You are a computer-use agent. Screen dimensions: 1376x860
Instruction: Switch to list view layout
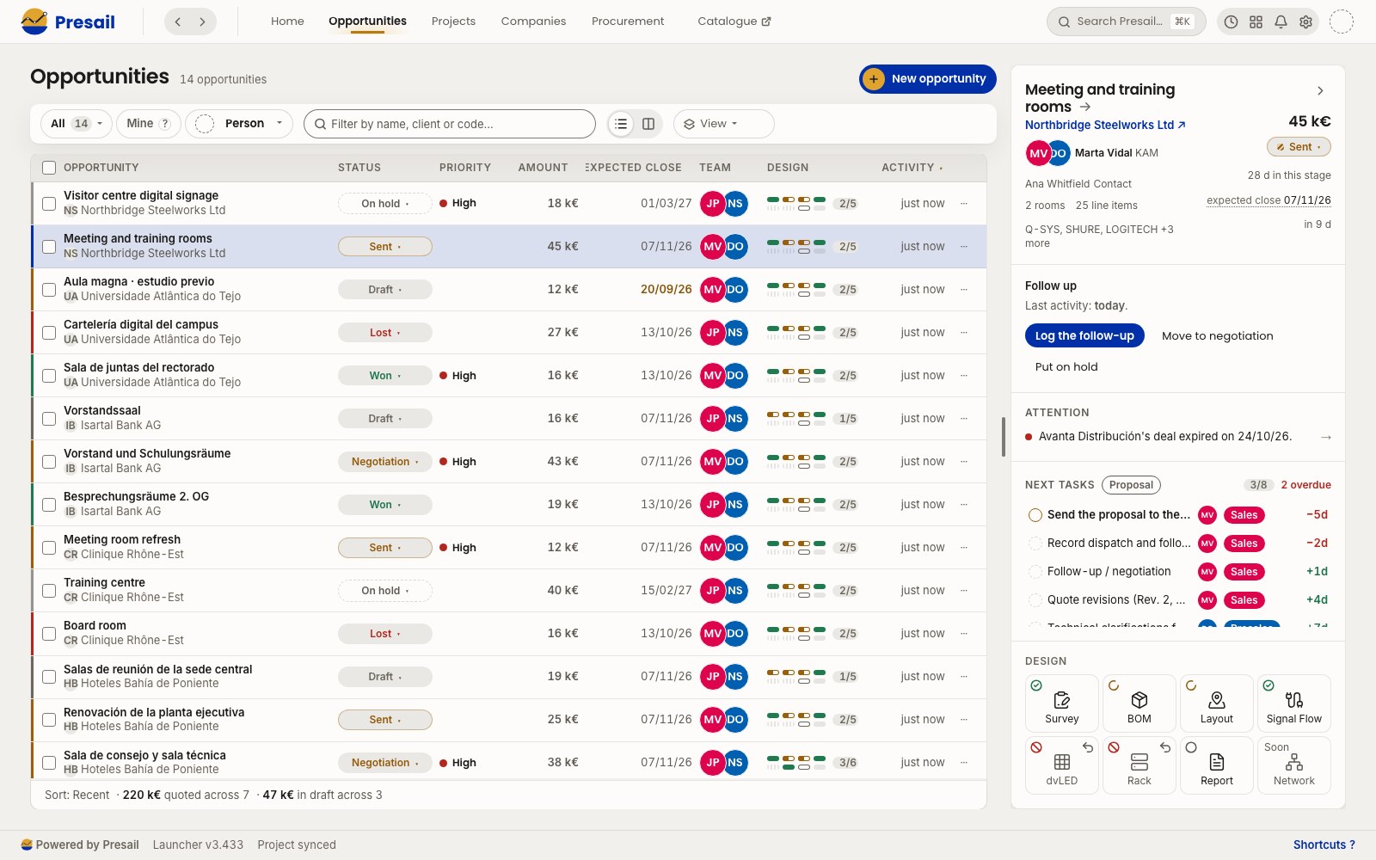click(x=621, y=124)
